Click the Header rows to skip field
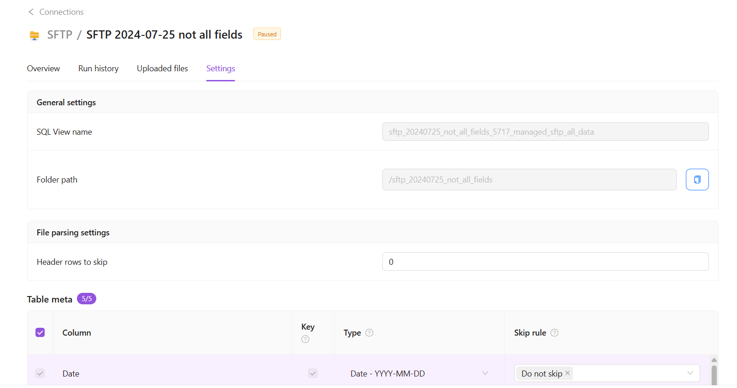 tap(545, 262)
